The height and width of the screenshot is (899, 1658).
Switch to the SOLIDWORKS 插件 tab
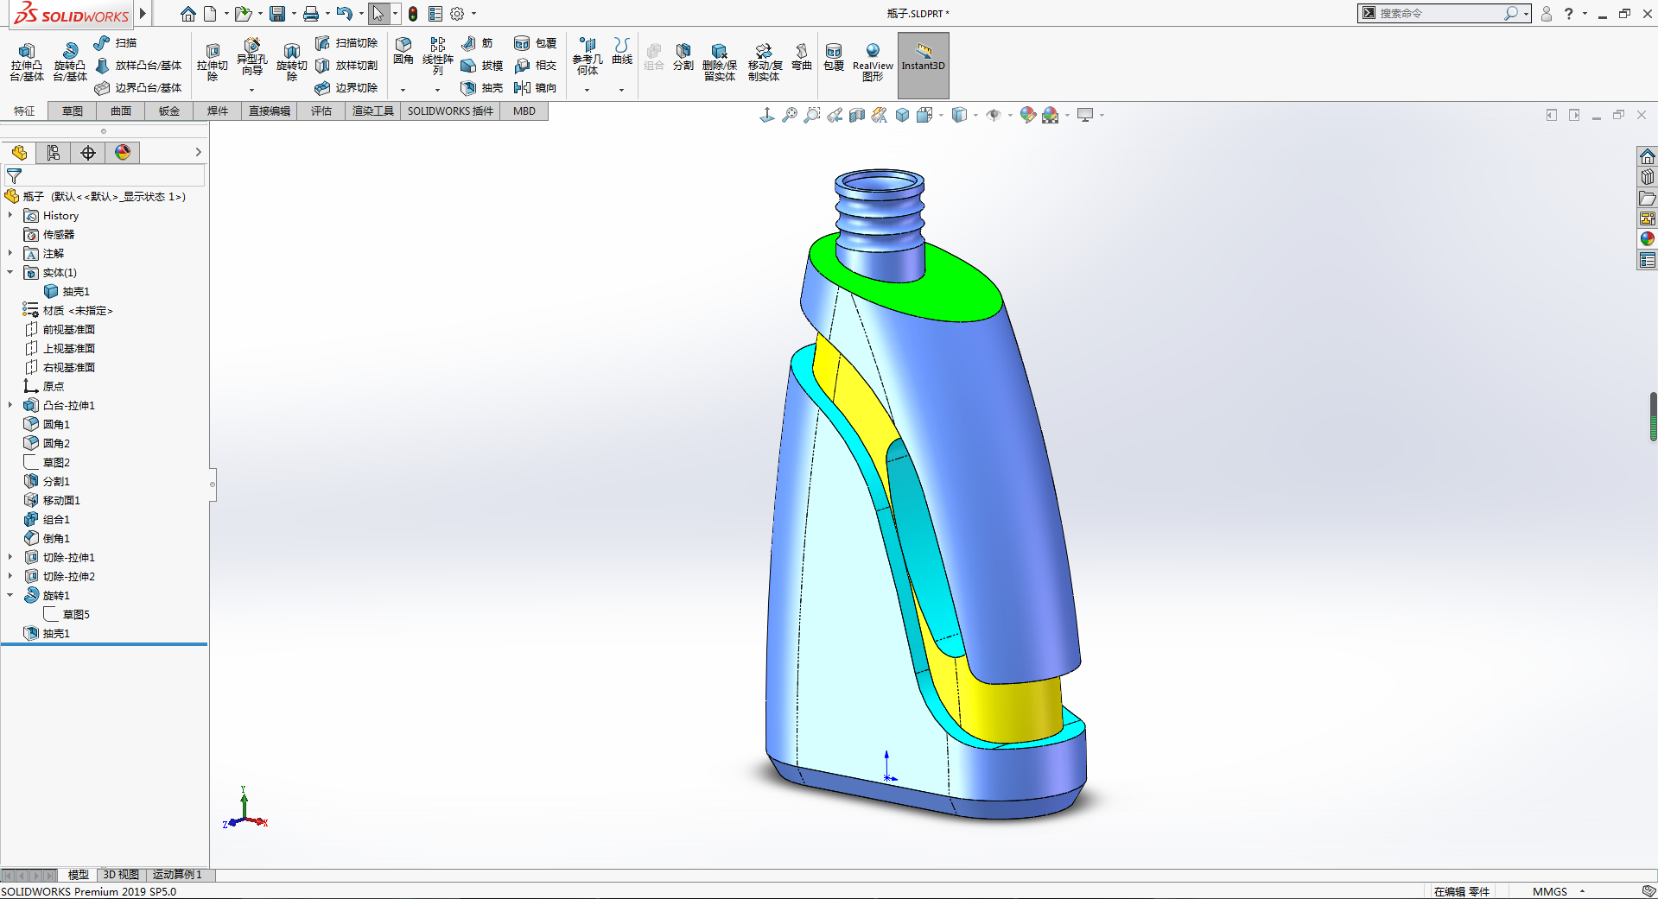(x=450, y=111)
